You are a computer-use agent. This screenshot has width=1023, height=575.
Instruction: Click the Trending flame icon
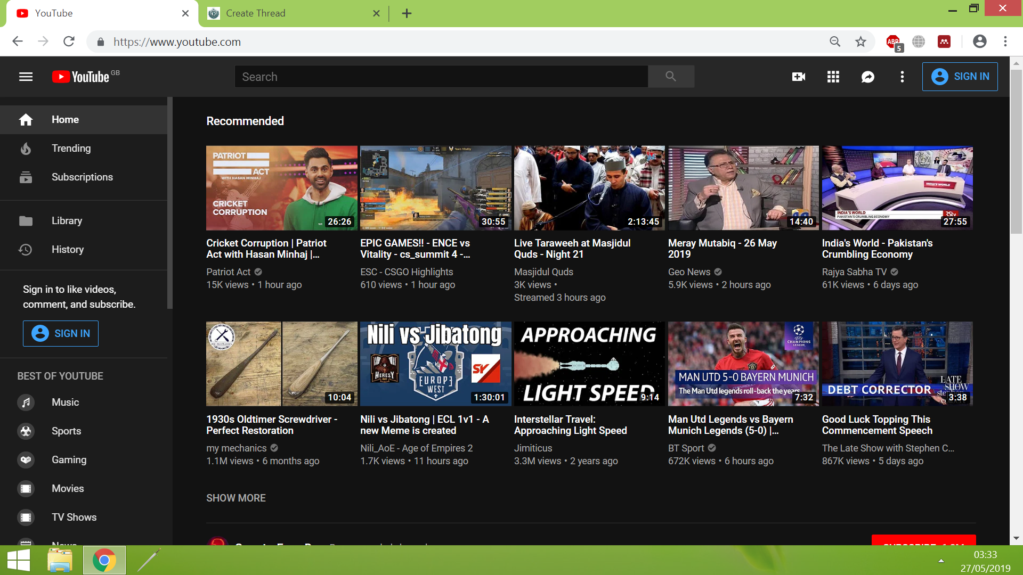tap(26, 149)
